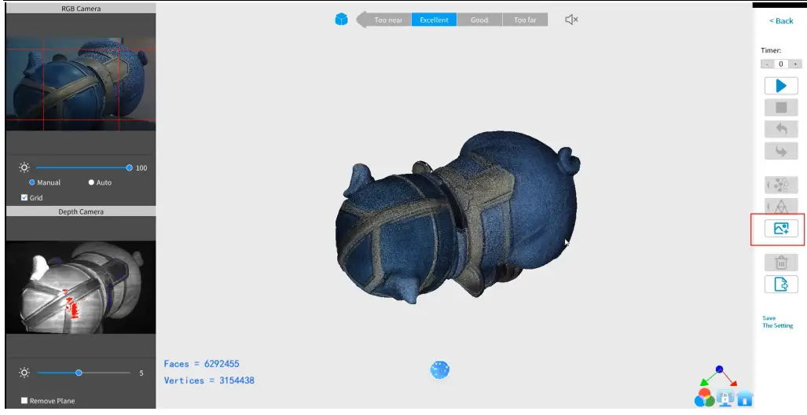
Task: Click the Too far distance indicator
Action: point(525,20)
